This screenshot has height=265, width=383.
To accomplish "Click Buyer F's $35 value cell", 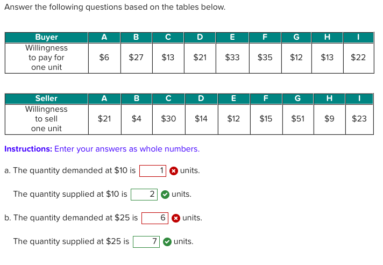I will (265, 58).
